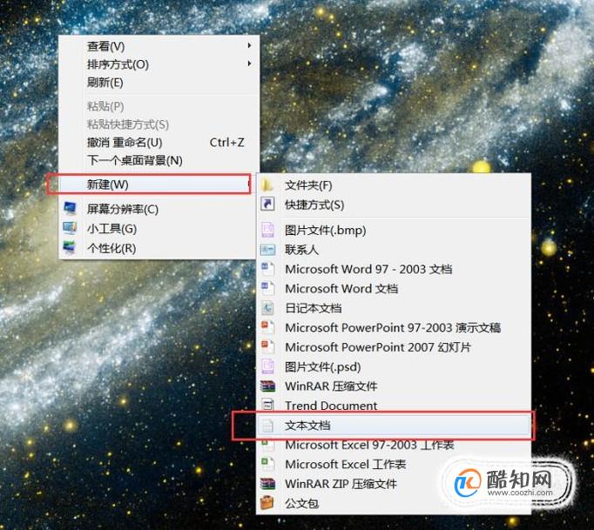Click the briefcase icon beside 公文包

(x=267, y=503)
